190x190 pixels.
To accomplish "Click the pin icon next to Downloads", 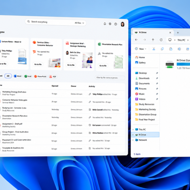I will coord(157,78).
